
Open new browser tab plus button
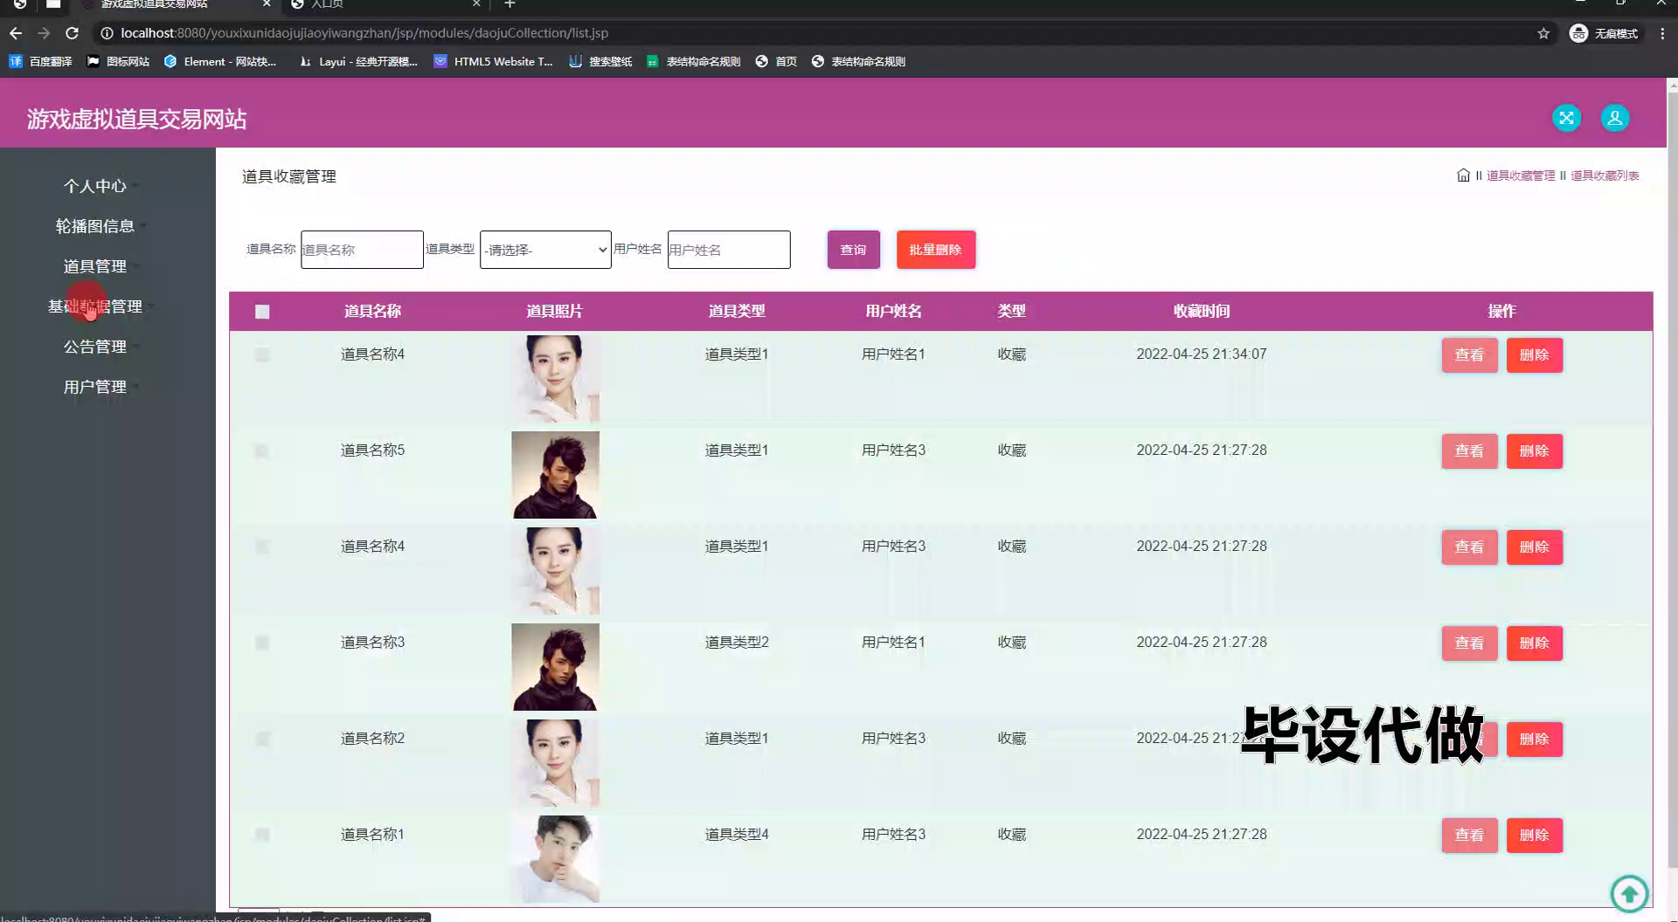click(510, 4)
